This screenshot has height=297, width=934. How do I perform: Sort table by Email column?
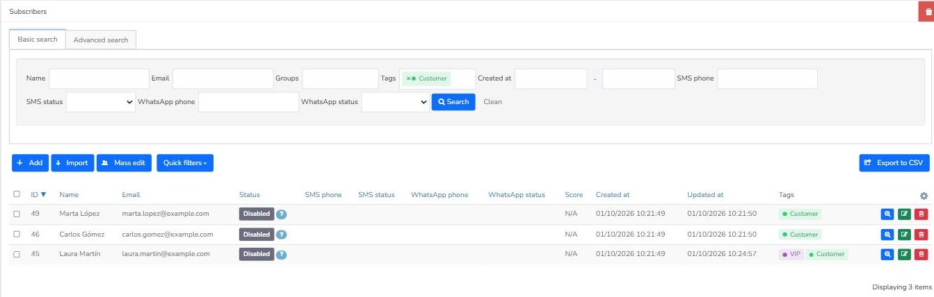pos(131,195)
